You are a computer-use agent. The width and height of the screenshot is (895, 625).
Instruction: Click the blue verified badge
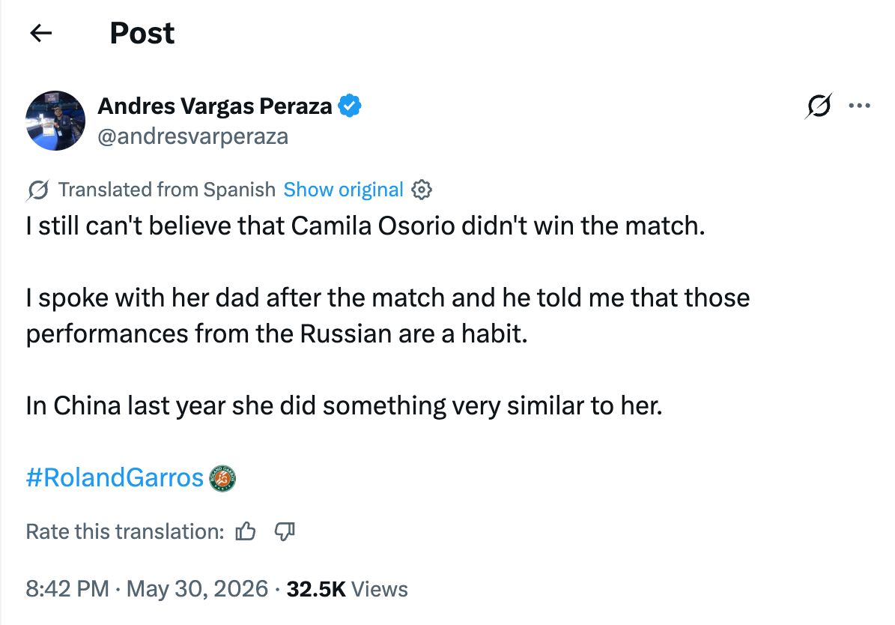point(349,106)
